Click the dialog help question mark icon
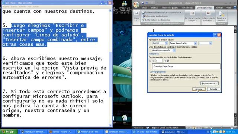The width and height of the screenshot is (238, 134). (x=215, y=35)
